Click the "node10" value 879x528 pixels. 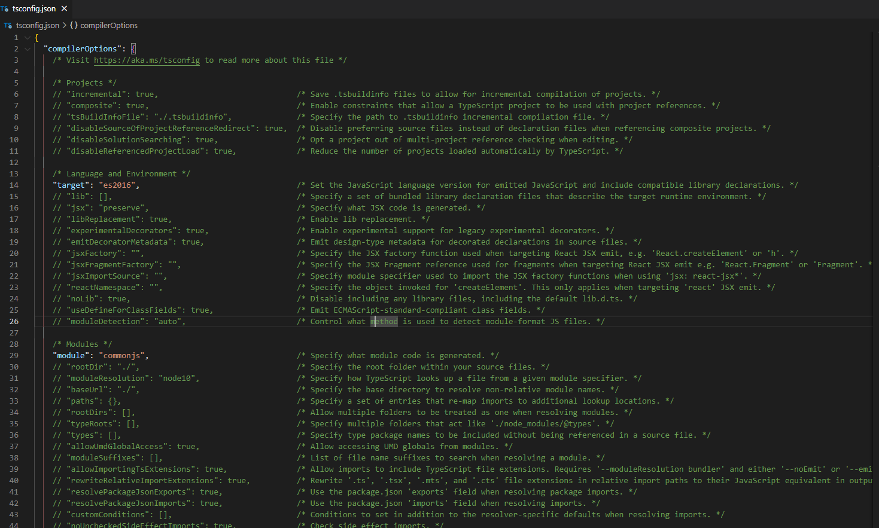(x=177, y=379)
